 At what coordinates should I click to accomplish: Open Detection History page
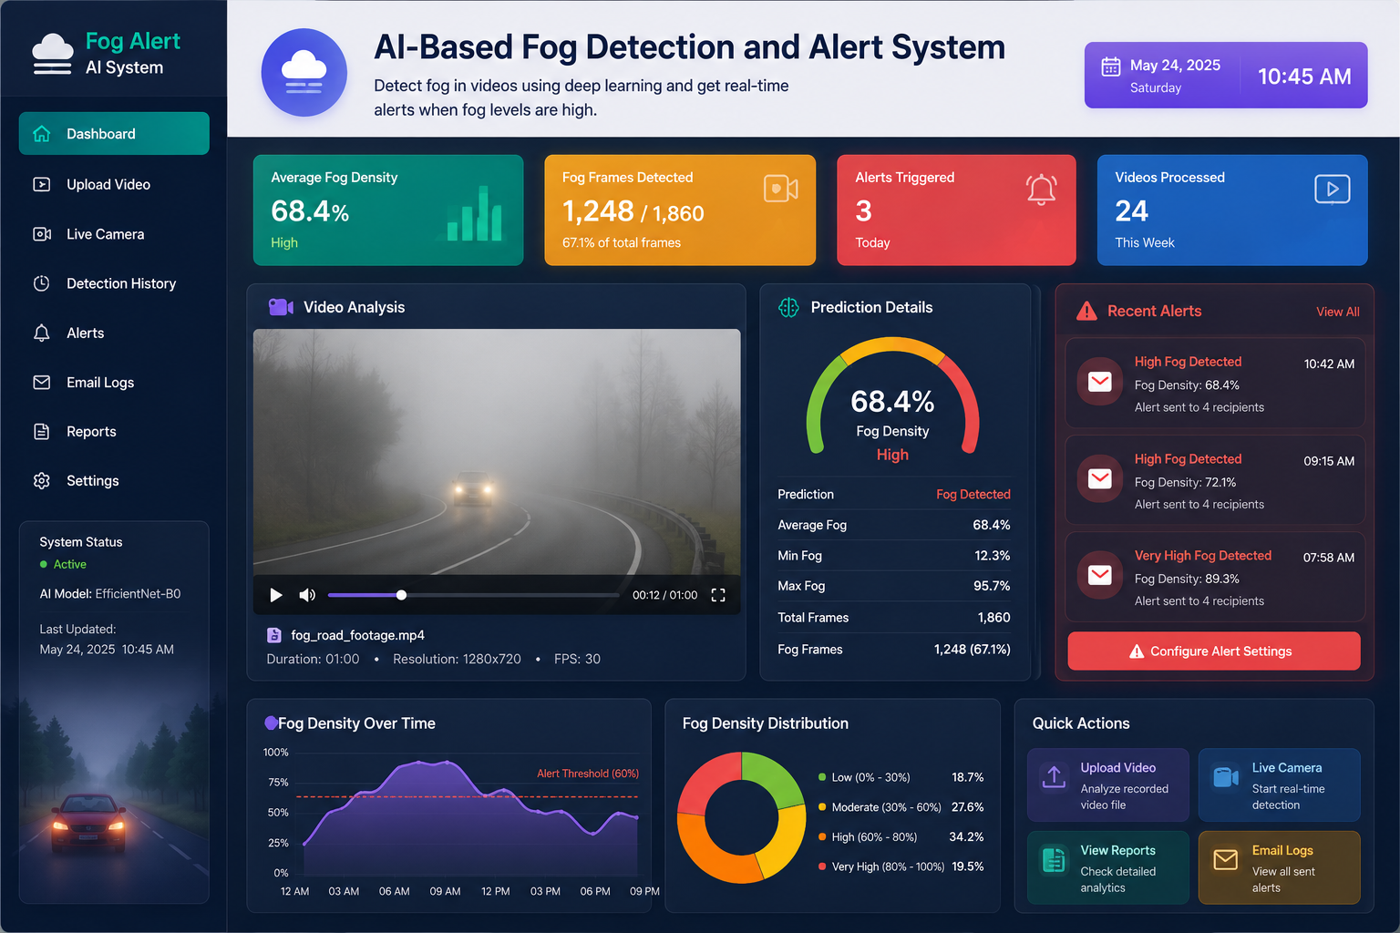(114, 283)
